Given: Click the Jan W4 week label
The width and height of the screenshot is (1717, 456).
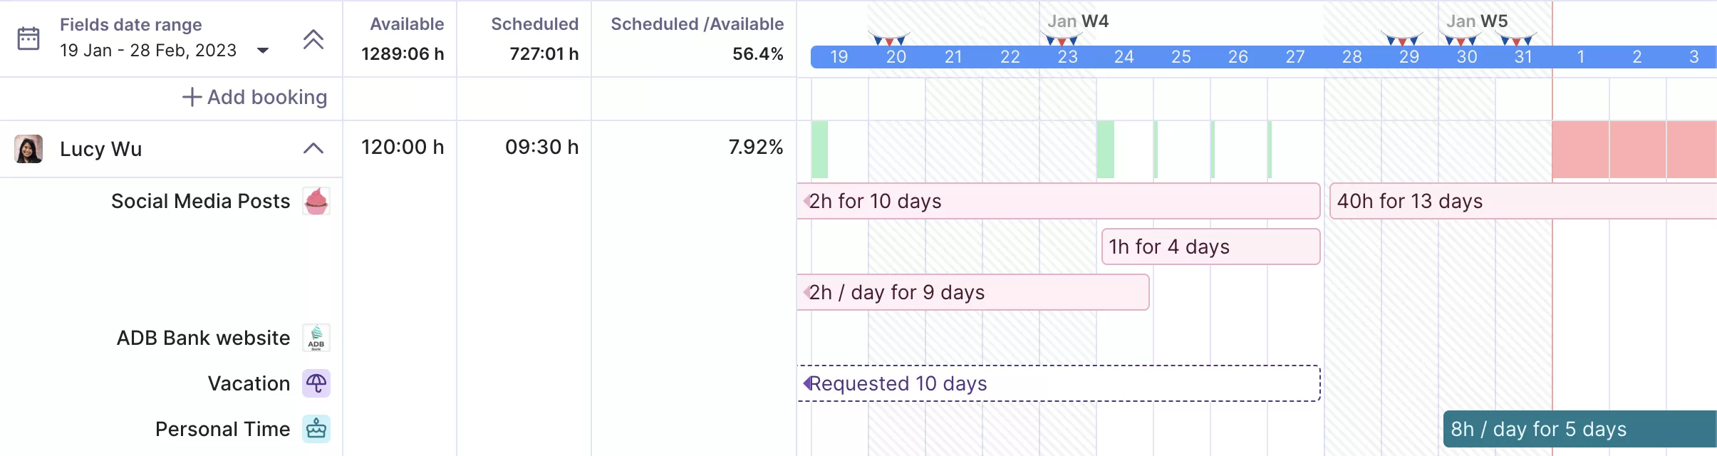Looking at the screenshot, I should [x=1078, y=21].
